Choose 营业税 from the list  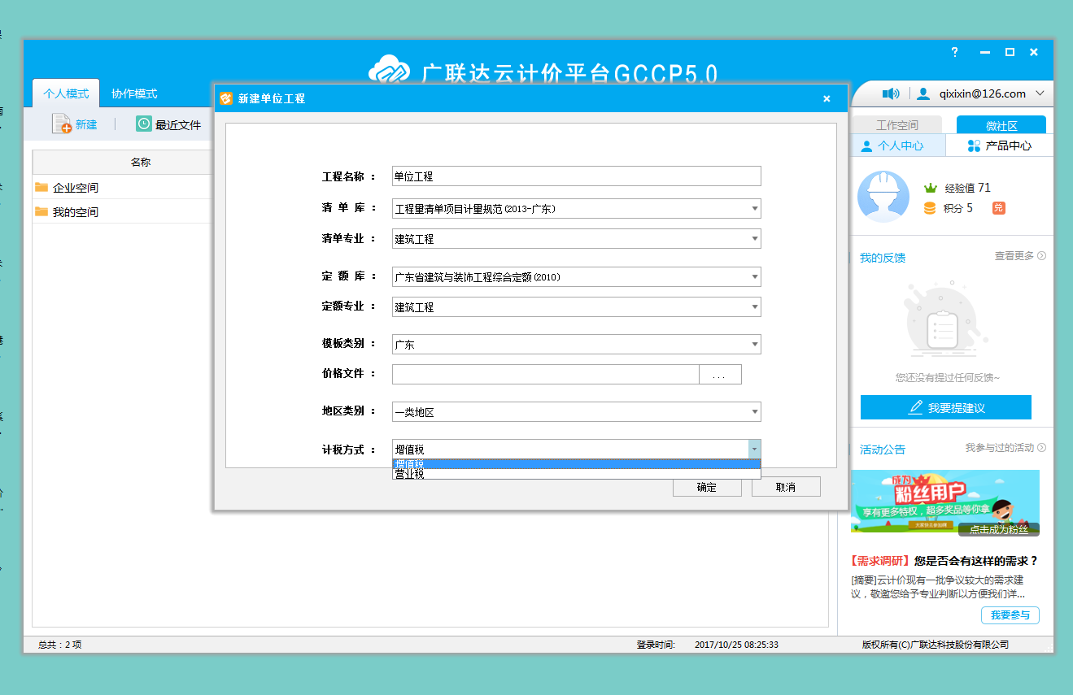(576, 474)
